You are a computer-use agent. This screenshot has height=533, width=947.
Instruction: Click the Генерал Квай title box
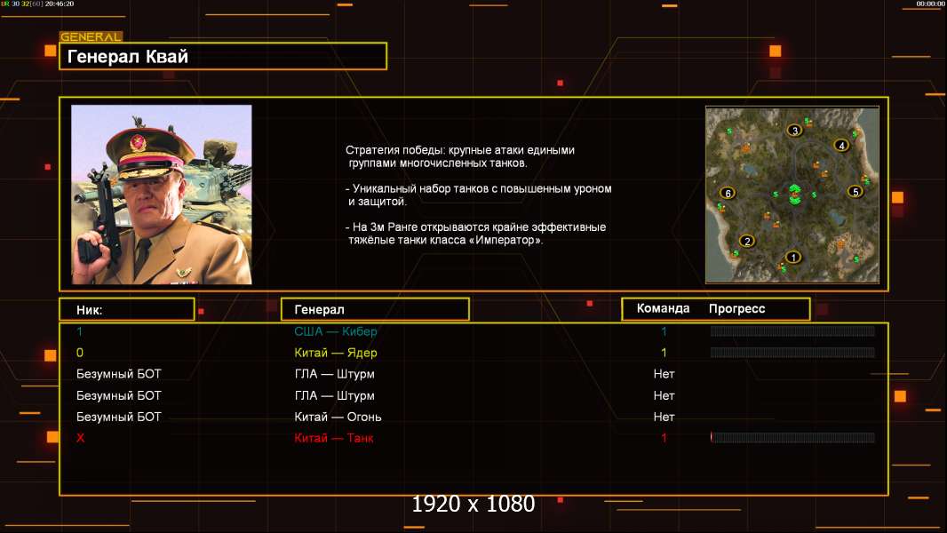point(223,56)
